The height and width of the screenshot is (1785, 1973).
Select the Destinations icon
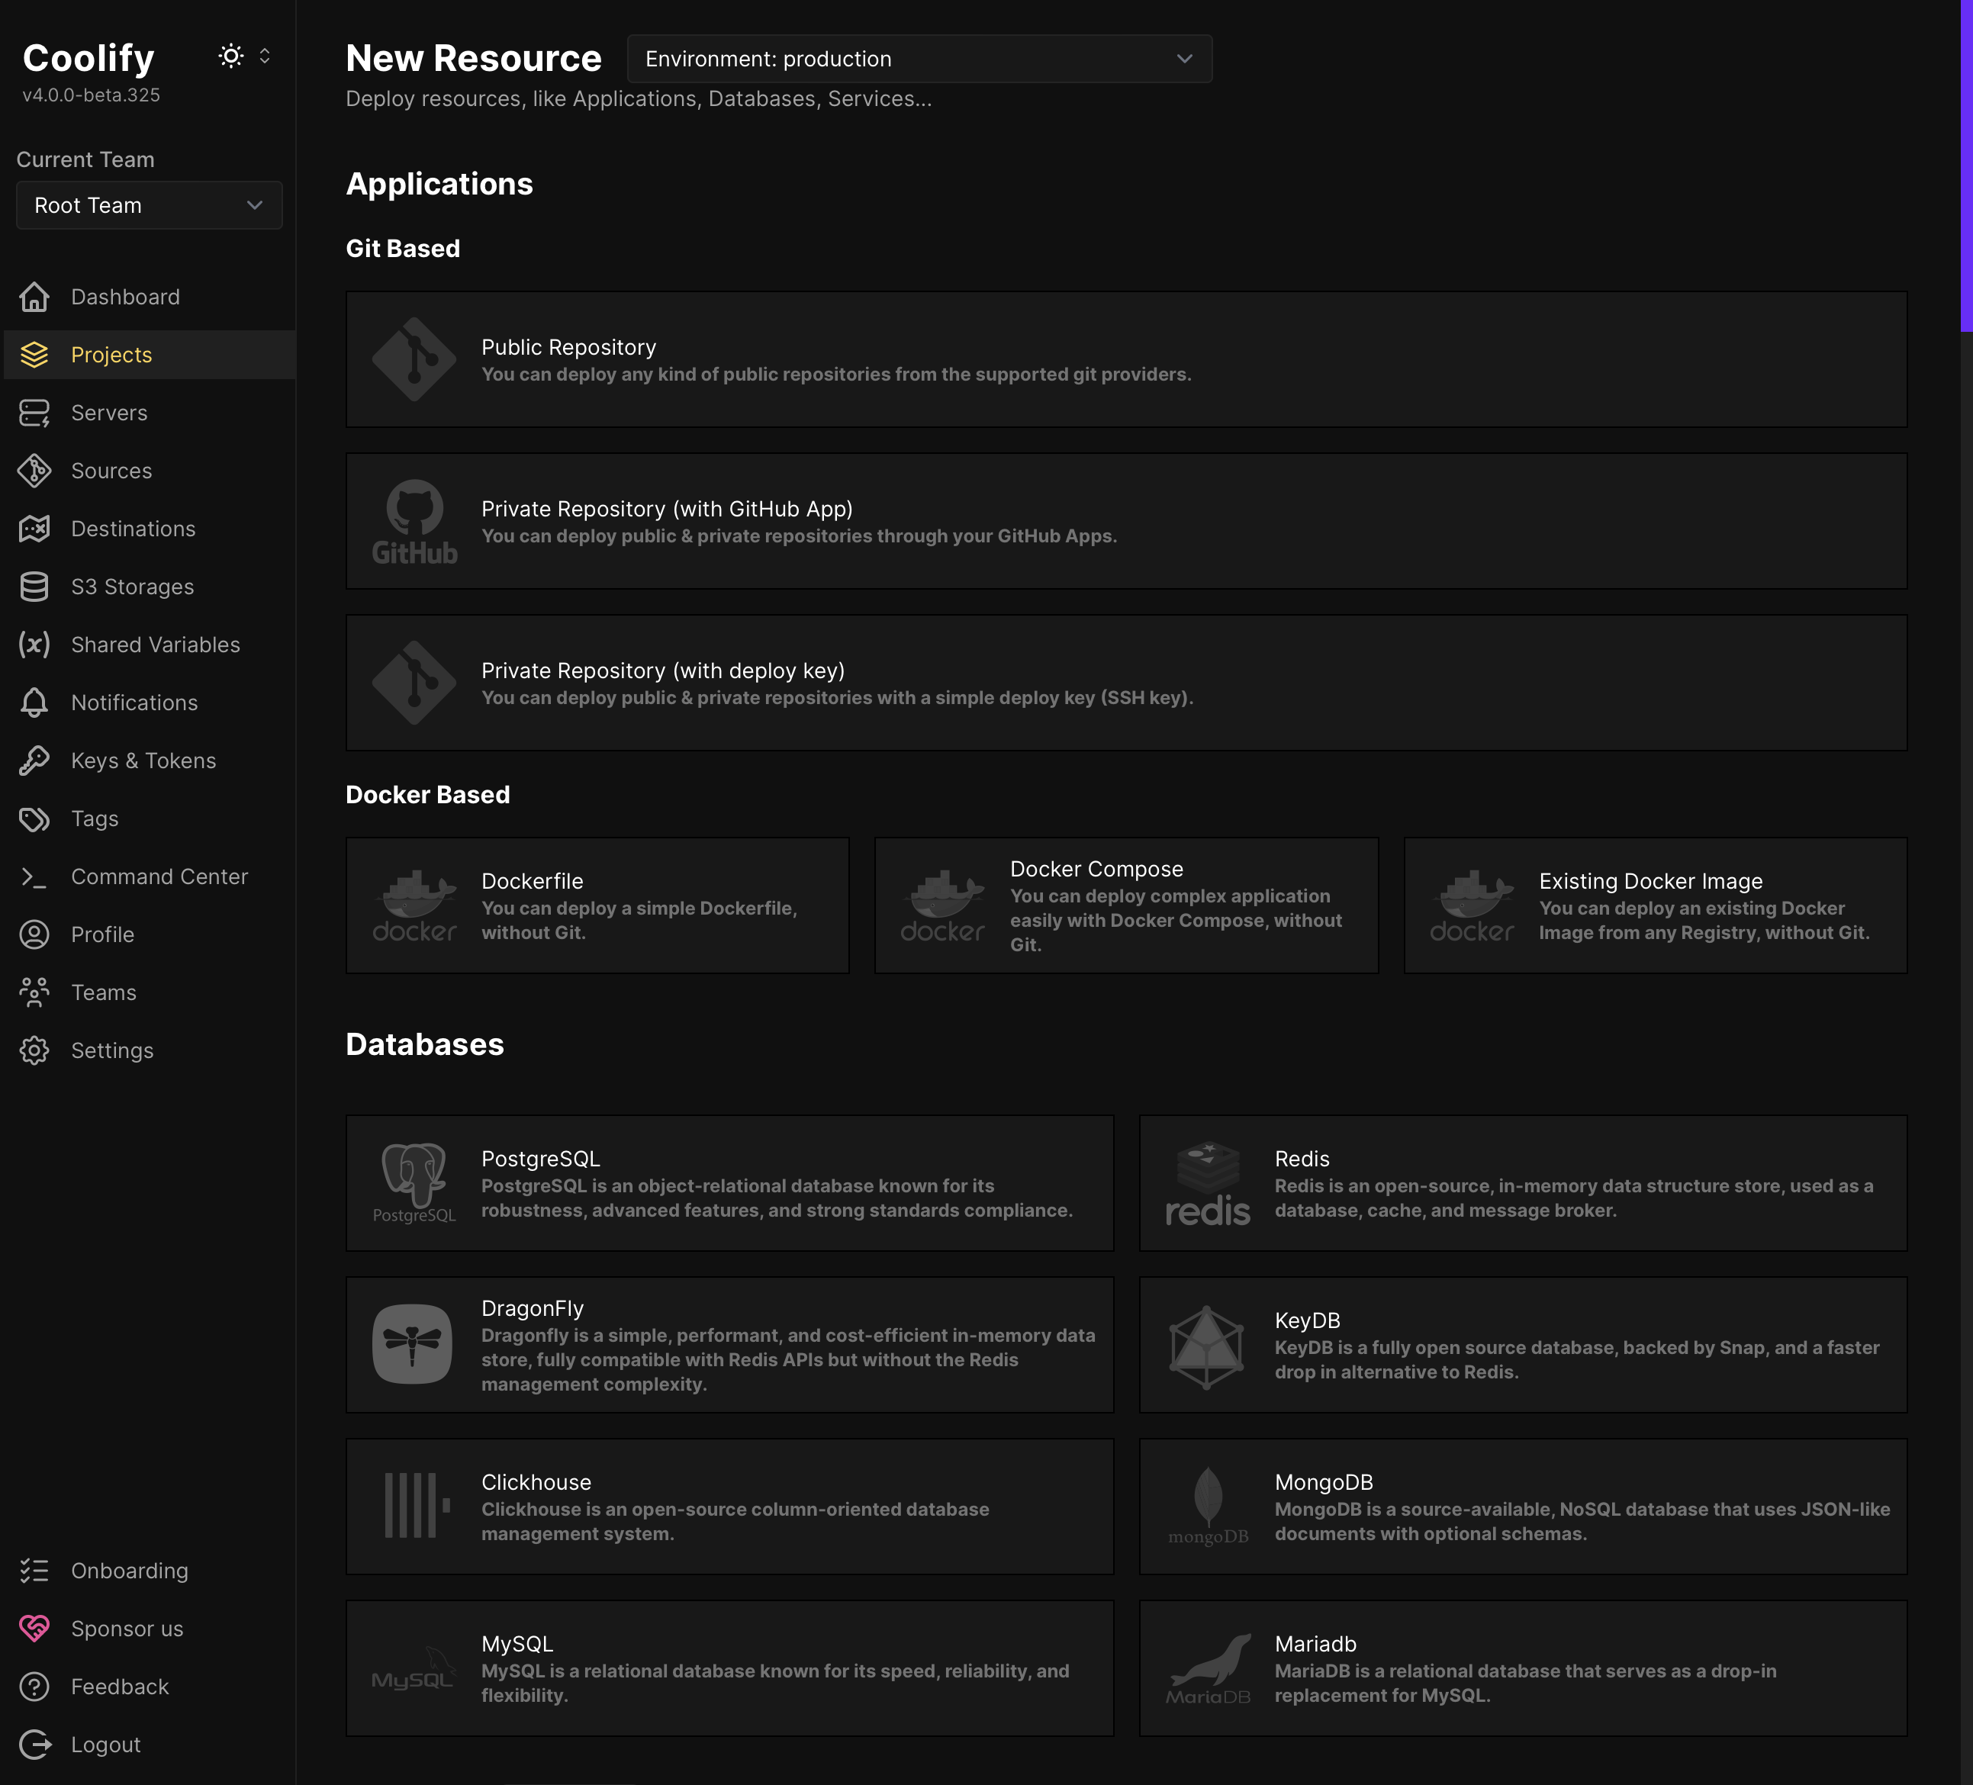(x=35, y=529)
